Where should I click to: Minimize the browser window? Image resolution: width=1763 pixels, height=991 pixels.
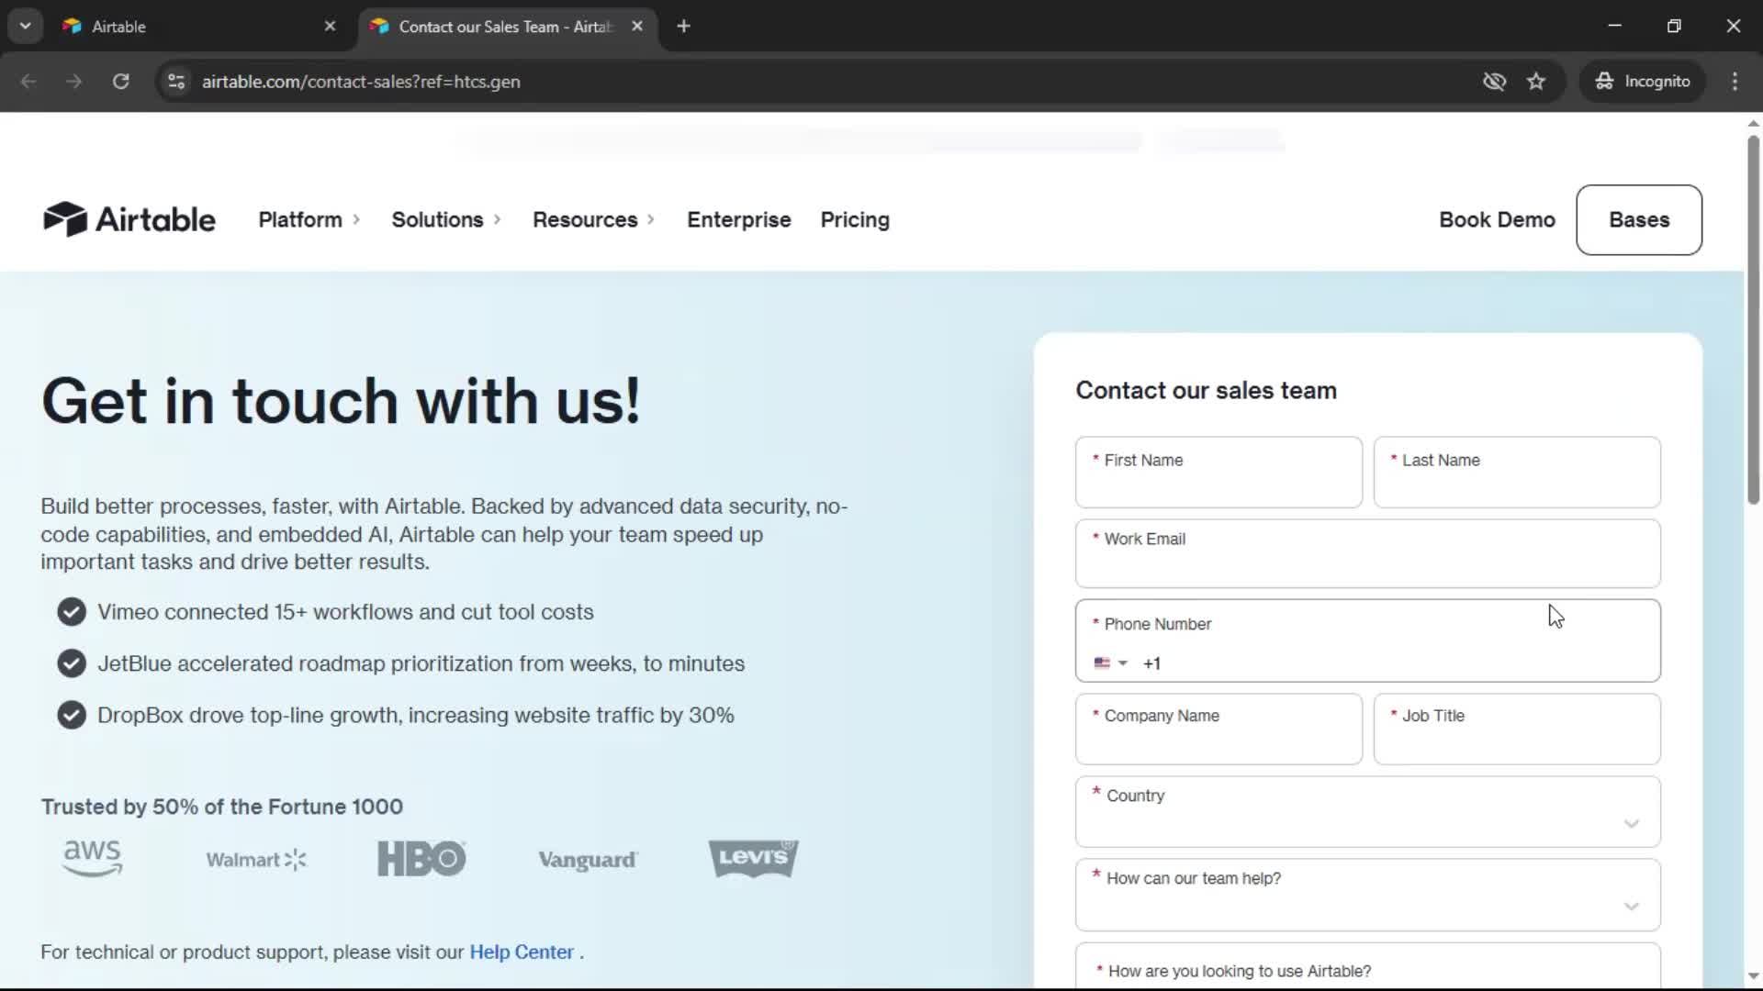pos(1614,26)
